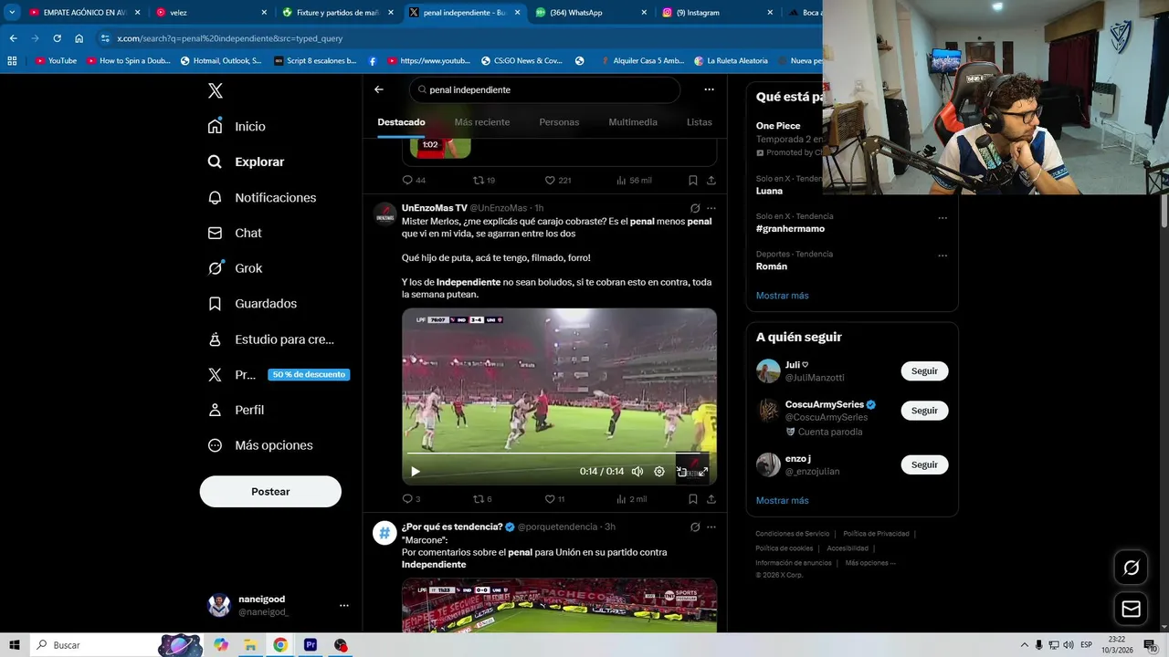Reply to the post with 44 replies
Image resolution: width=1169 pixels, height=657 pixels.
point(414,181)
